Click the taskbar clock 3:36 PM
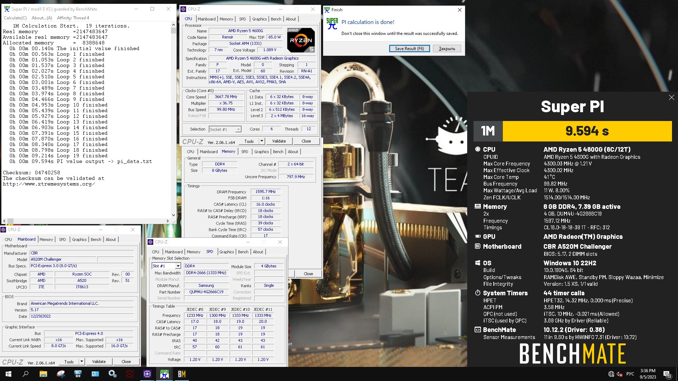The width and height of the screenshot is (678, 381). click(648, 371)
